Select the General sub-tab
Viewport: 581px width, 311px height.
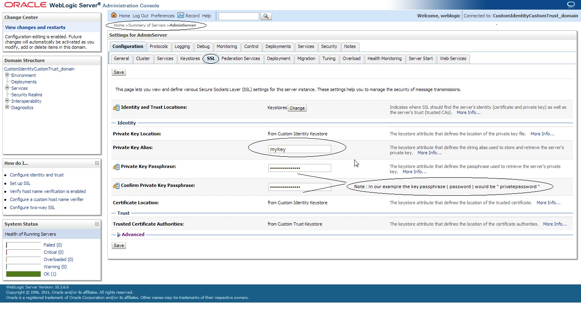point(121,59)
